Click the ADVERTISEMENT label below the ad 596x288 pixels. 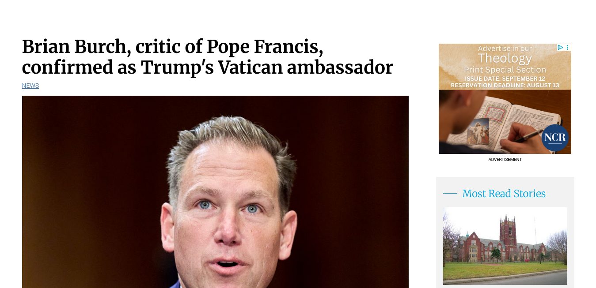click(505, 160)
